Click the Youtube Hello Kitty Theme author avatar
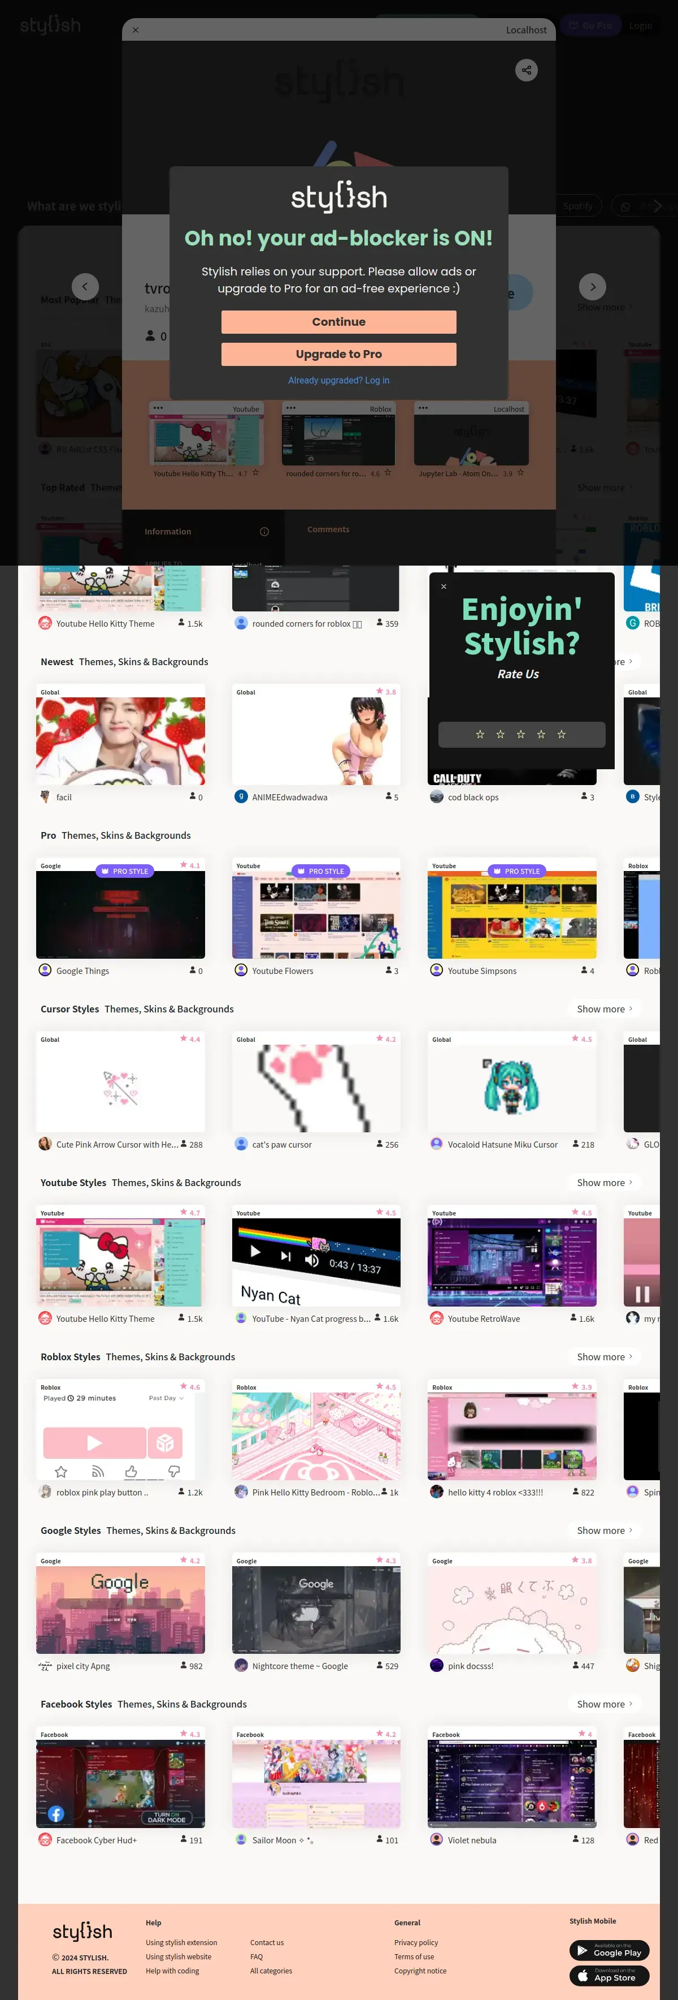 coord(45,1318)
